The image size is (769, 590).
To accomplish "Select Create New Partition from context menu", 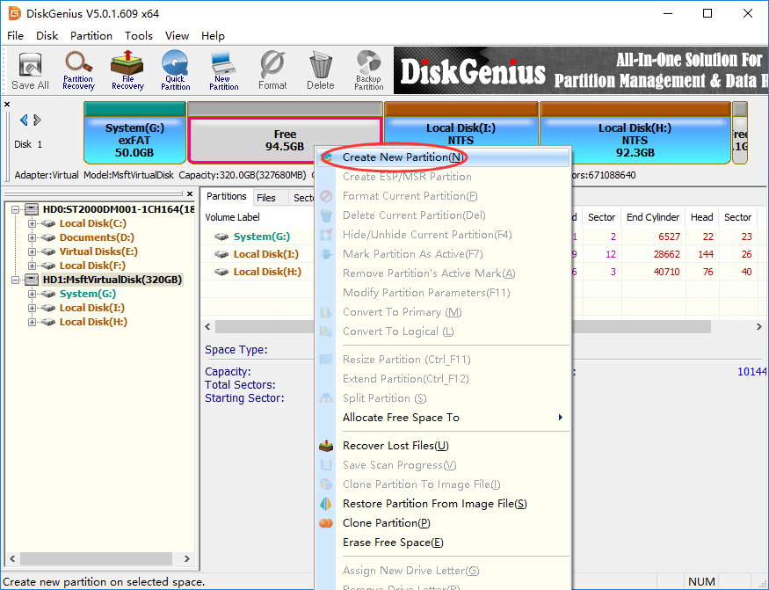I will (x=403, y=157).
